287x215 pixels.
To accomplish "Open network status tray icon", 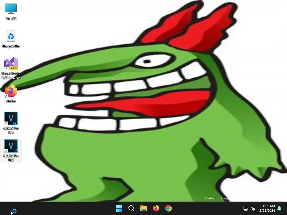I will click(246, 208).
